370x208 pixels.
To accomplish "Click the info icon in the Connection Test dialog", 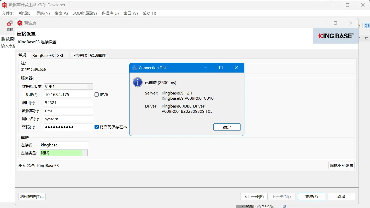I will [137, 82].
